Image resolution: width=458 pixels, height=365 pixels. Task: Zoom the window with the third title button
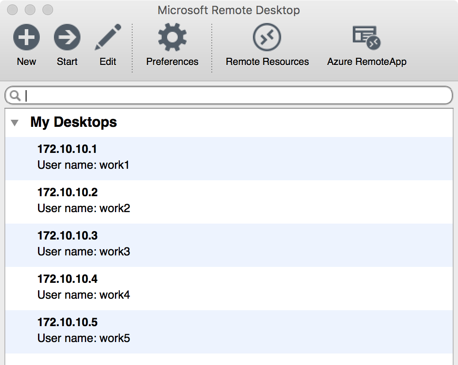click(48, 10)
